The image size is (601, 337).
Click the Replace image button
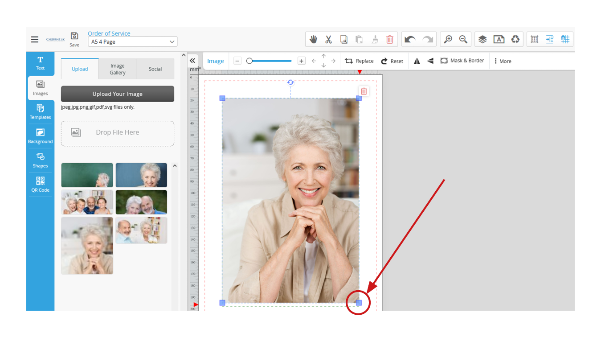pyautogui.click(x=359, y=61)
